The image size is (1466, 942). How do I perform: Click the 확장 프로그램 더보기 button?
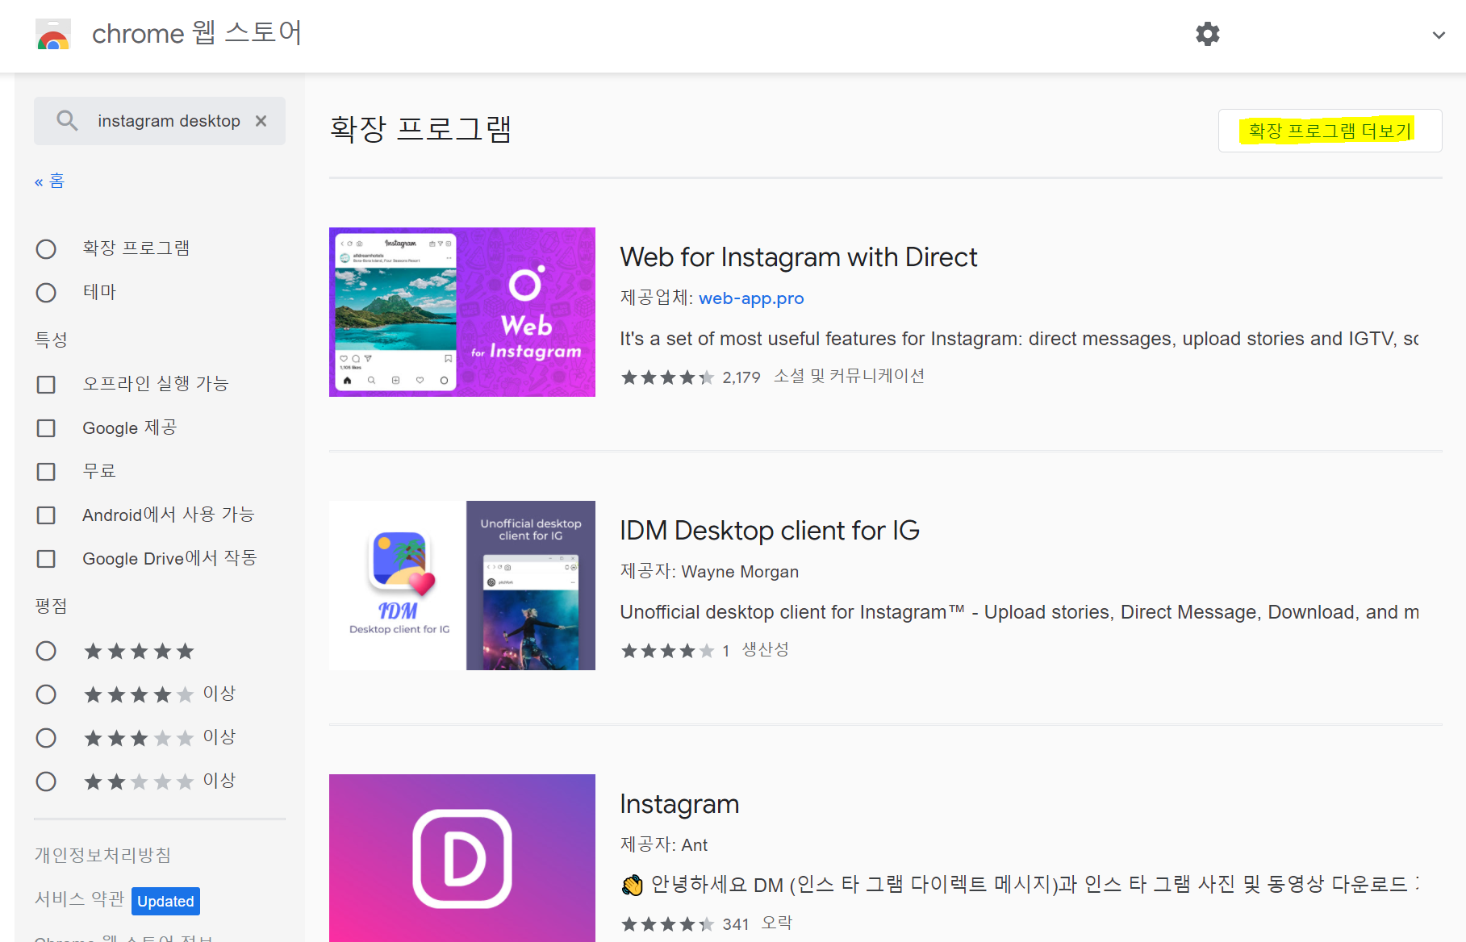1330,131
